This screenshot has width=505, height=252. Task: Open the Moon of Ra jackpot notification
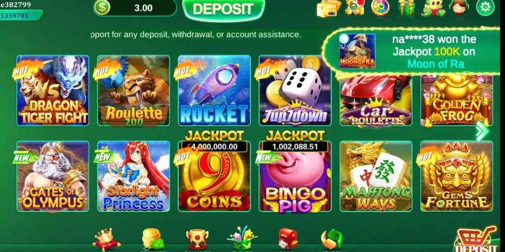tap(413, 51)
